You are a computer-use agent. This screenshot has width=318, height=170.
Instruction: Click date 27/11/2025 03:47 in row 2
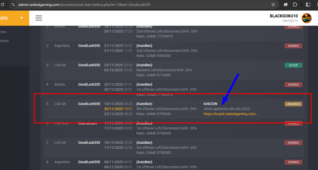(x=118, y=46)
